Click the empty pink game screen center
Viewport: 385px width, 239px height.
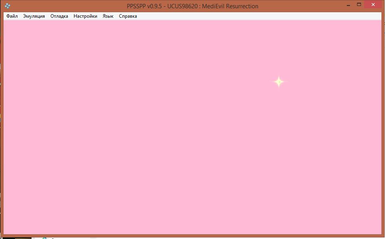click(192, 127)
